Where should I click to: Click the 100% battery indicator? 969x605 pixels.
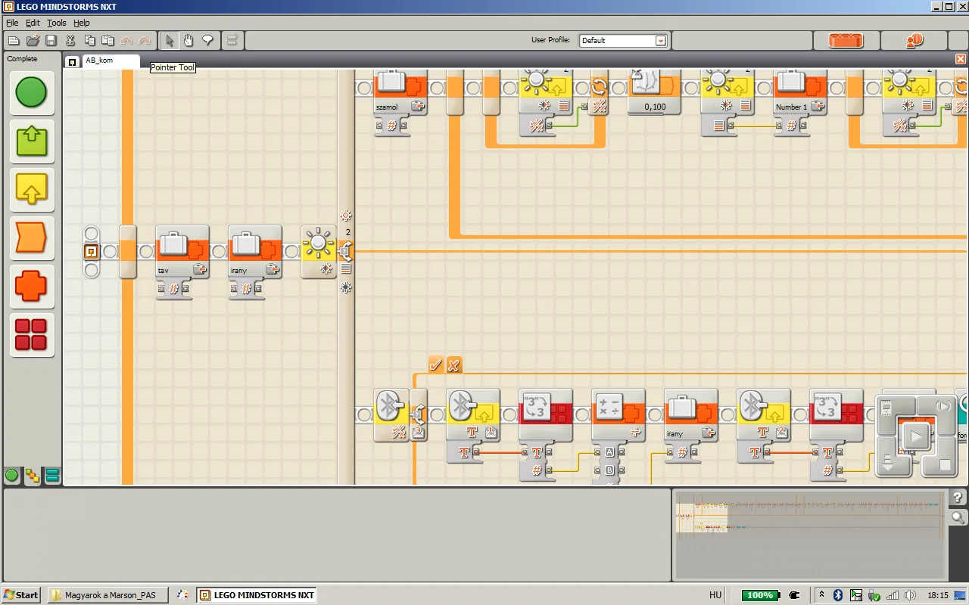tap(760, 595)
